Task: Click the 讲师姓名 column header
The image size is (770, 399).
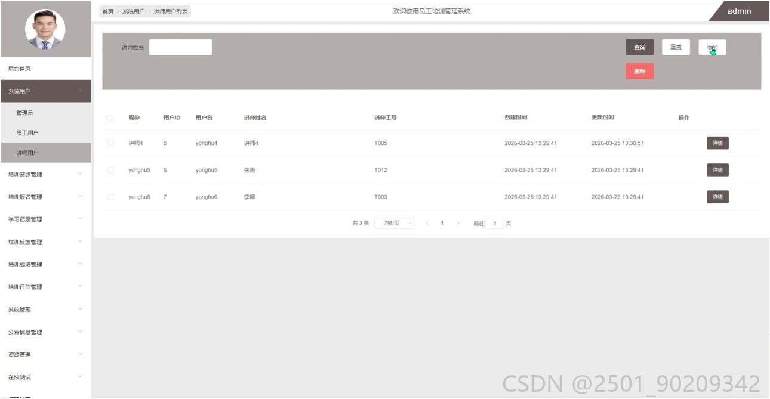Action: (x=255, y=117)
